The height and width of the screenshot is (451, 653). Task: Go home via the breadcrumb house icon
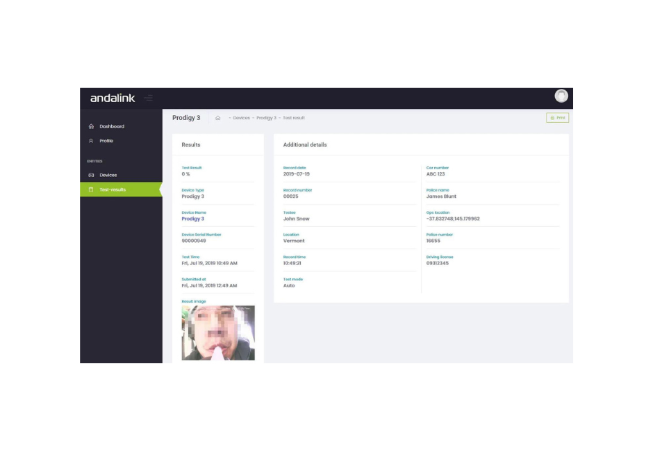point(217,118)
